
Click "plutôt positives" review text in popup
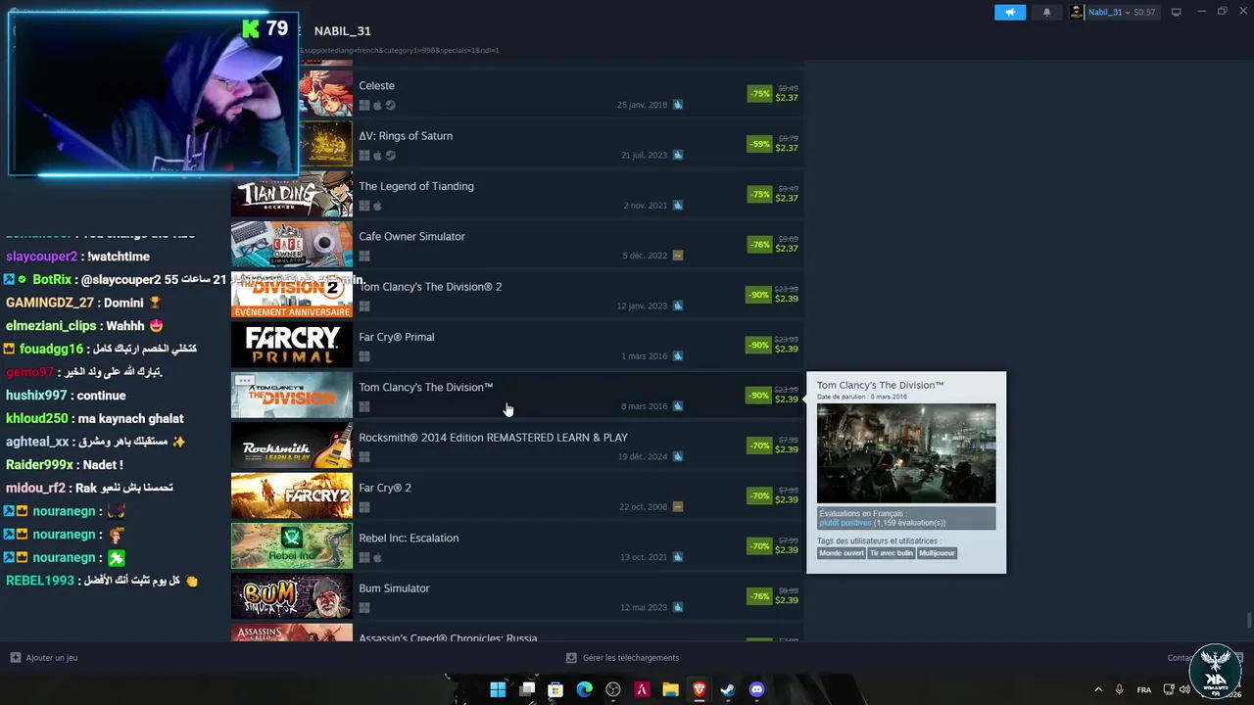tap(844, 523)
